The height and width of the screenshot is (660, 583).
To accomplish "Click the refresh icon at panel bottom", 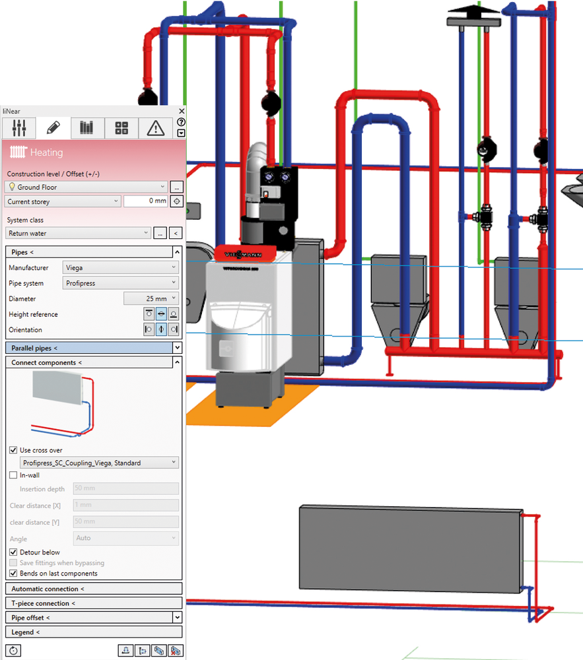I will tap(14, 651).
